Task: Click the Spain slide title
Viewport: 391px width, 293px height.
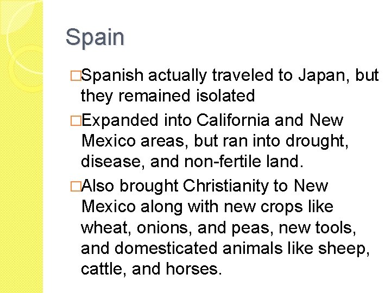Action: click(94, 38)
